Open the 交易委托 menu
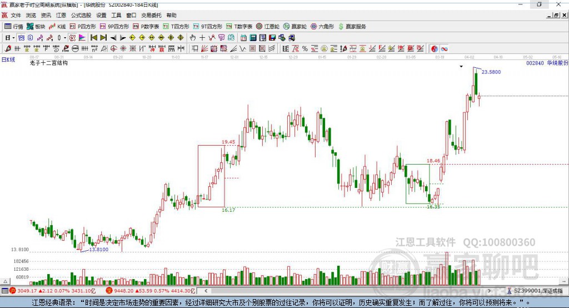This screenshot has height=308, width=569. click(x=151, y=15)
